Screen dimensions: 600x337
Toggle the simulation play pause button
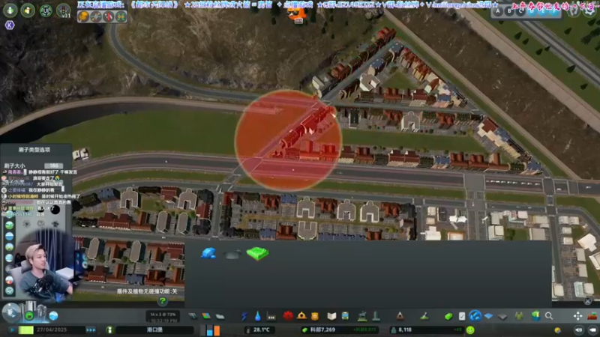pyautogui.click(x=12, y=330)
